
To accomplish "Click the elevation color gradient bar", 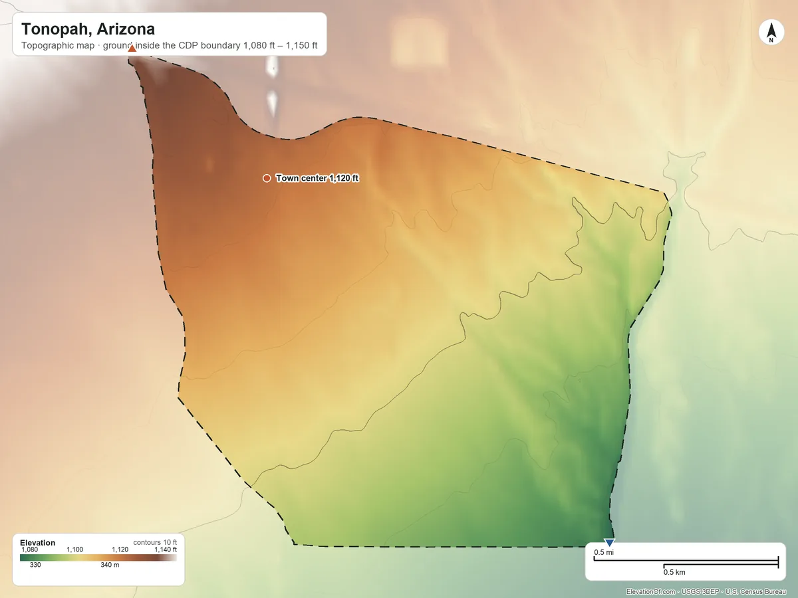I will (98, 557).
